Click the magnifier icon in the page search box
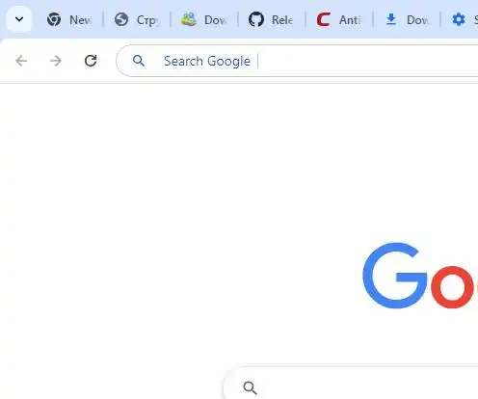478x399 pixels. pyautogui.click(x=250, y=387)
